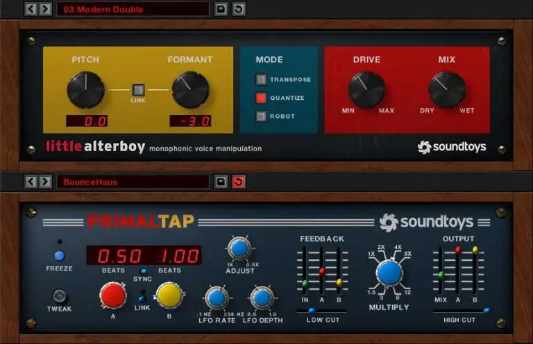This screenshot has height=344, width=533.
Task: Go to previous preset in PrimalTap
Action: point(31,182)
